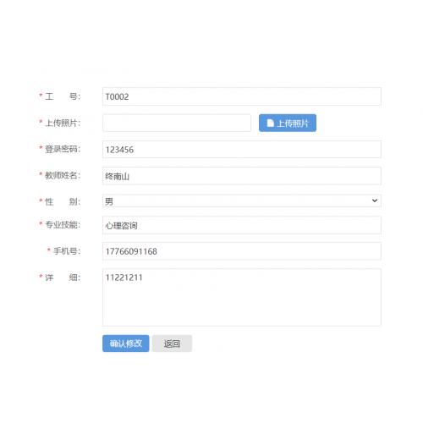Click the 专业技能 label text
The height and width of the screenshot is (423, 423).
click(x=63, y=225)
